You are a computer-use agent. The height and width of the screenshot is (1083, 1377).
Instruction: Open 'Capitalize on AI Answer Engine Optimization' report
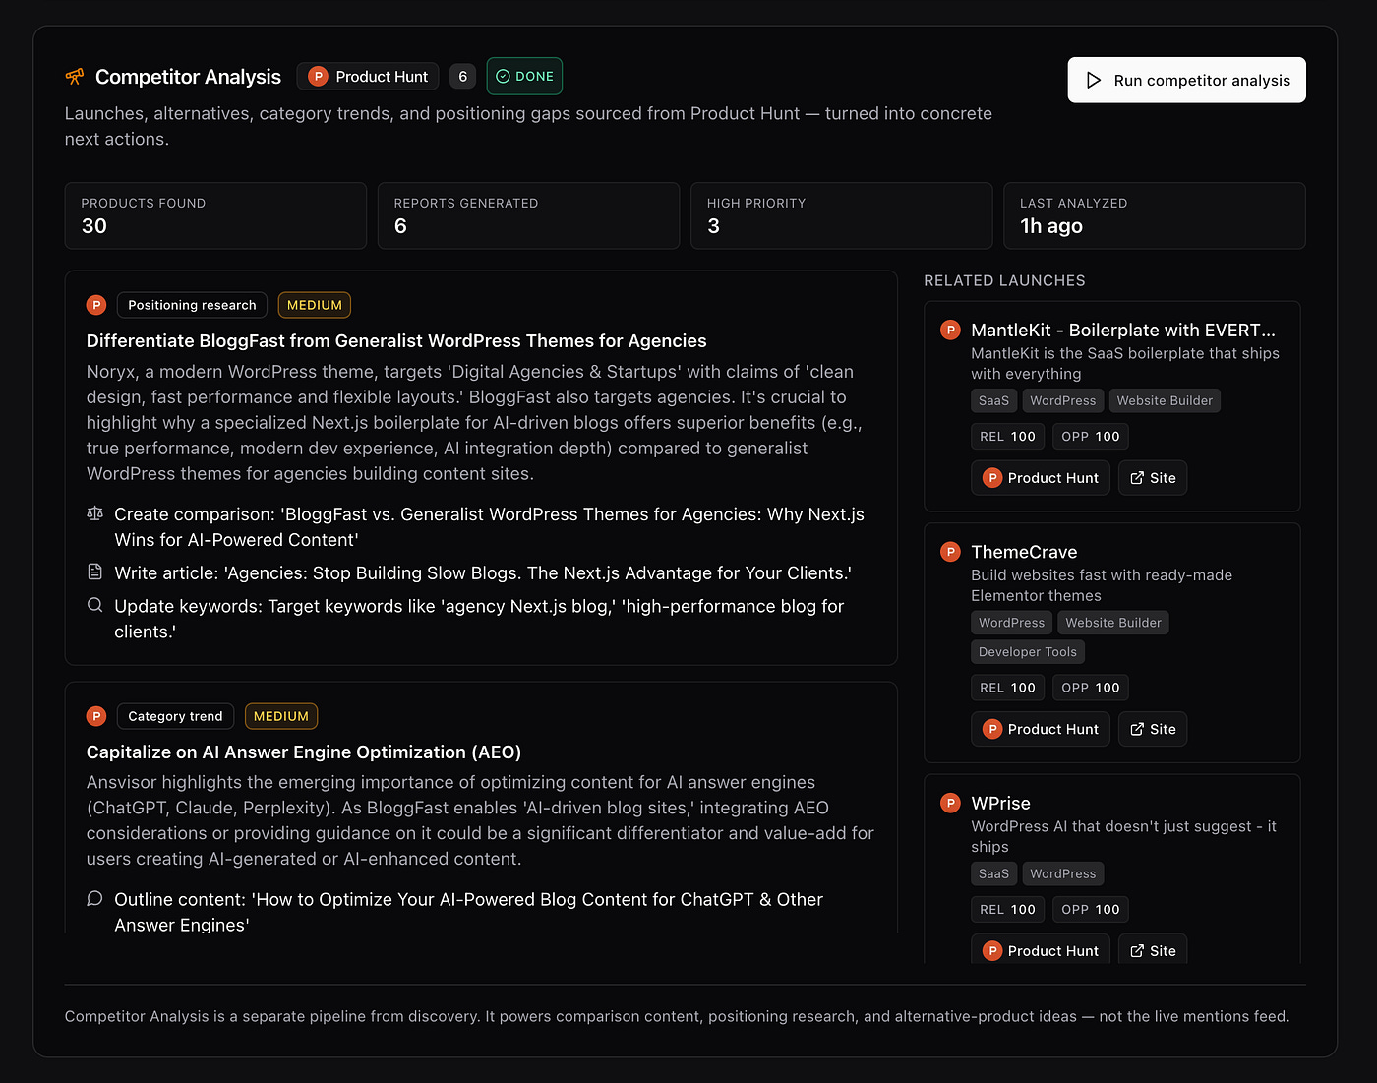[304, 752]
